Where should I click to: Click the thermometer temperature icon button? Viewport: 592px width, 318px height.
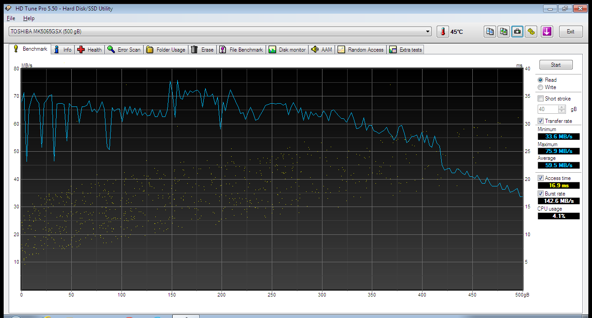[x=443, y=32]
